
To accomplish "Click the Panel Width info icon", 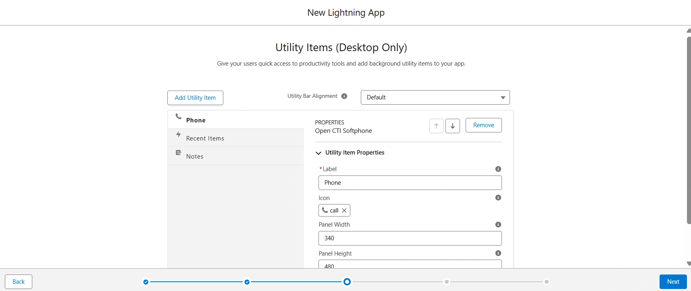I will (x=498, y=225).
